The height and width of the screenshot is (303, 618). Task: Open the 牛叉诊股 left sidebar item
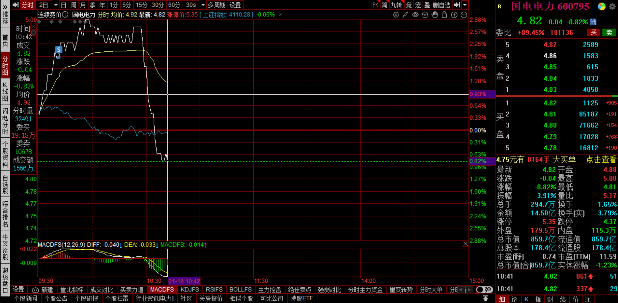click(x=5, y=247)
